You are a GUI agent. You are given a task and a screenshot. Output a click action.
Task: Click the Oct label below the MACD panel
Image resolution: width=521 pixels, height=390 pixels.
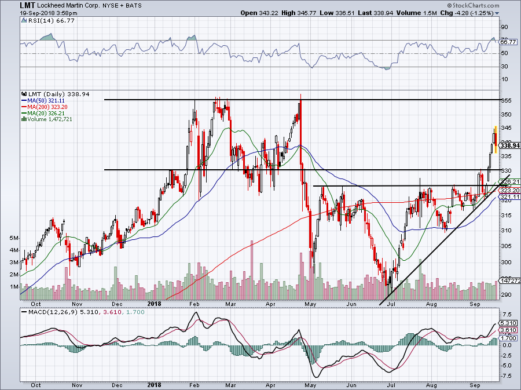point(35,385)
